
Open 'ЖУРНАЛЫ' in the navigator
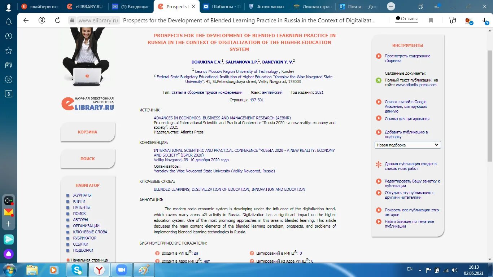(82, 195)
